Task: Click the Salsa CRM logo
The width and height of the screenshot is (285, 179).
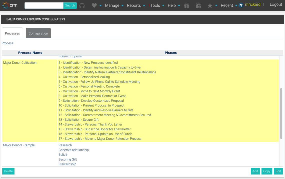Action: (9, 5)
